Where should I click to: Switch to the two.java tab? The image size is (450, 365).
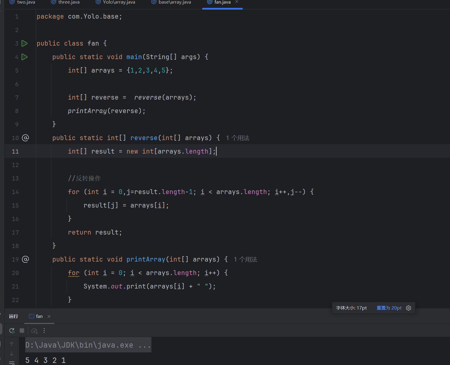pyautogui.click(x=23, y=2)
